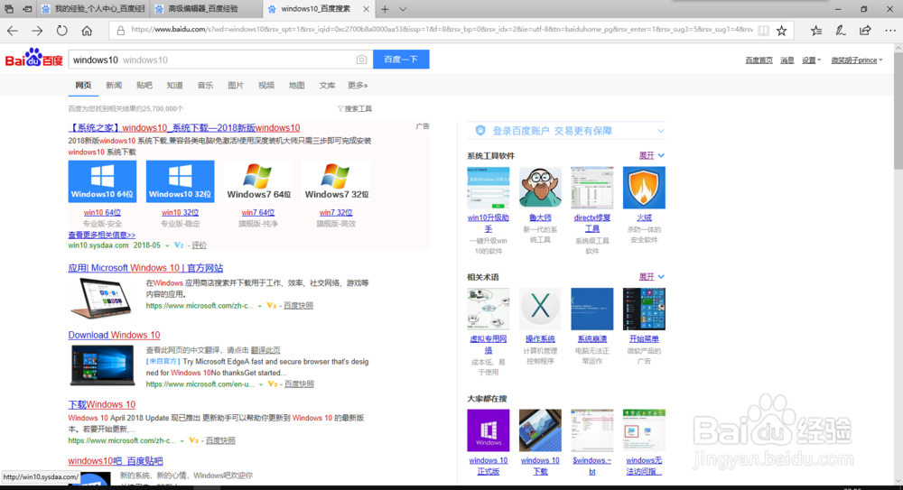
Task: Show tab previews chevron
Action: coord(403,9)
